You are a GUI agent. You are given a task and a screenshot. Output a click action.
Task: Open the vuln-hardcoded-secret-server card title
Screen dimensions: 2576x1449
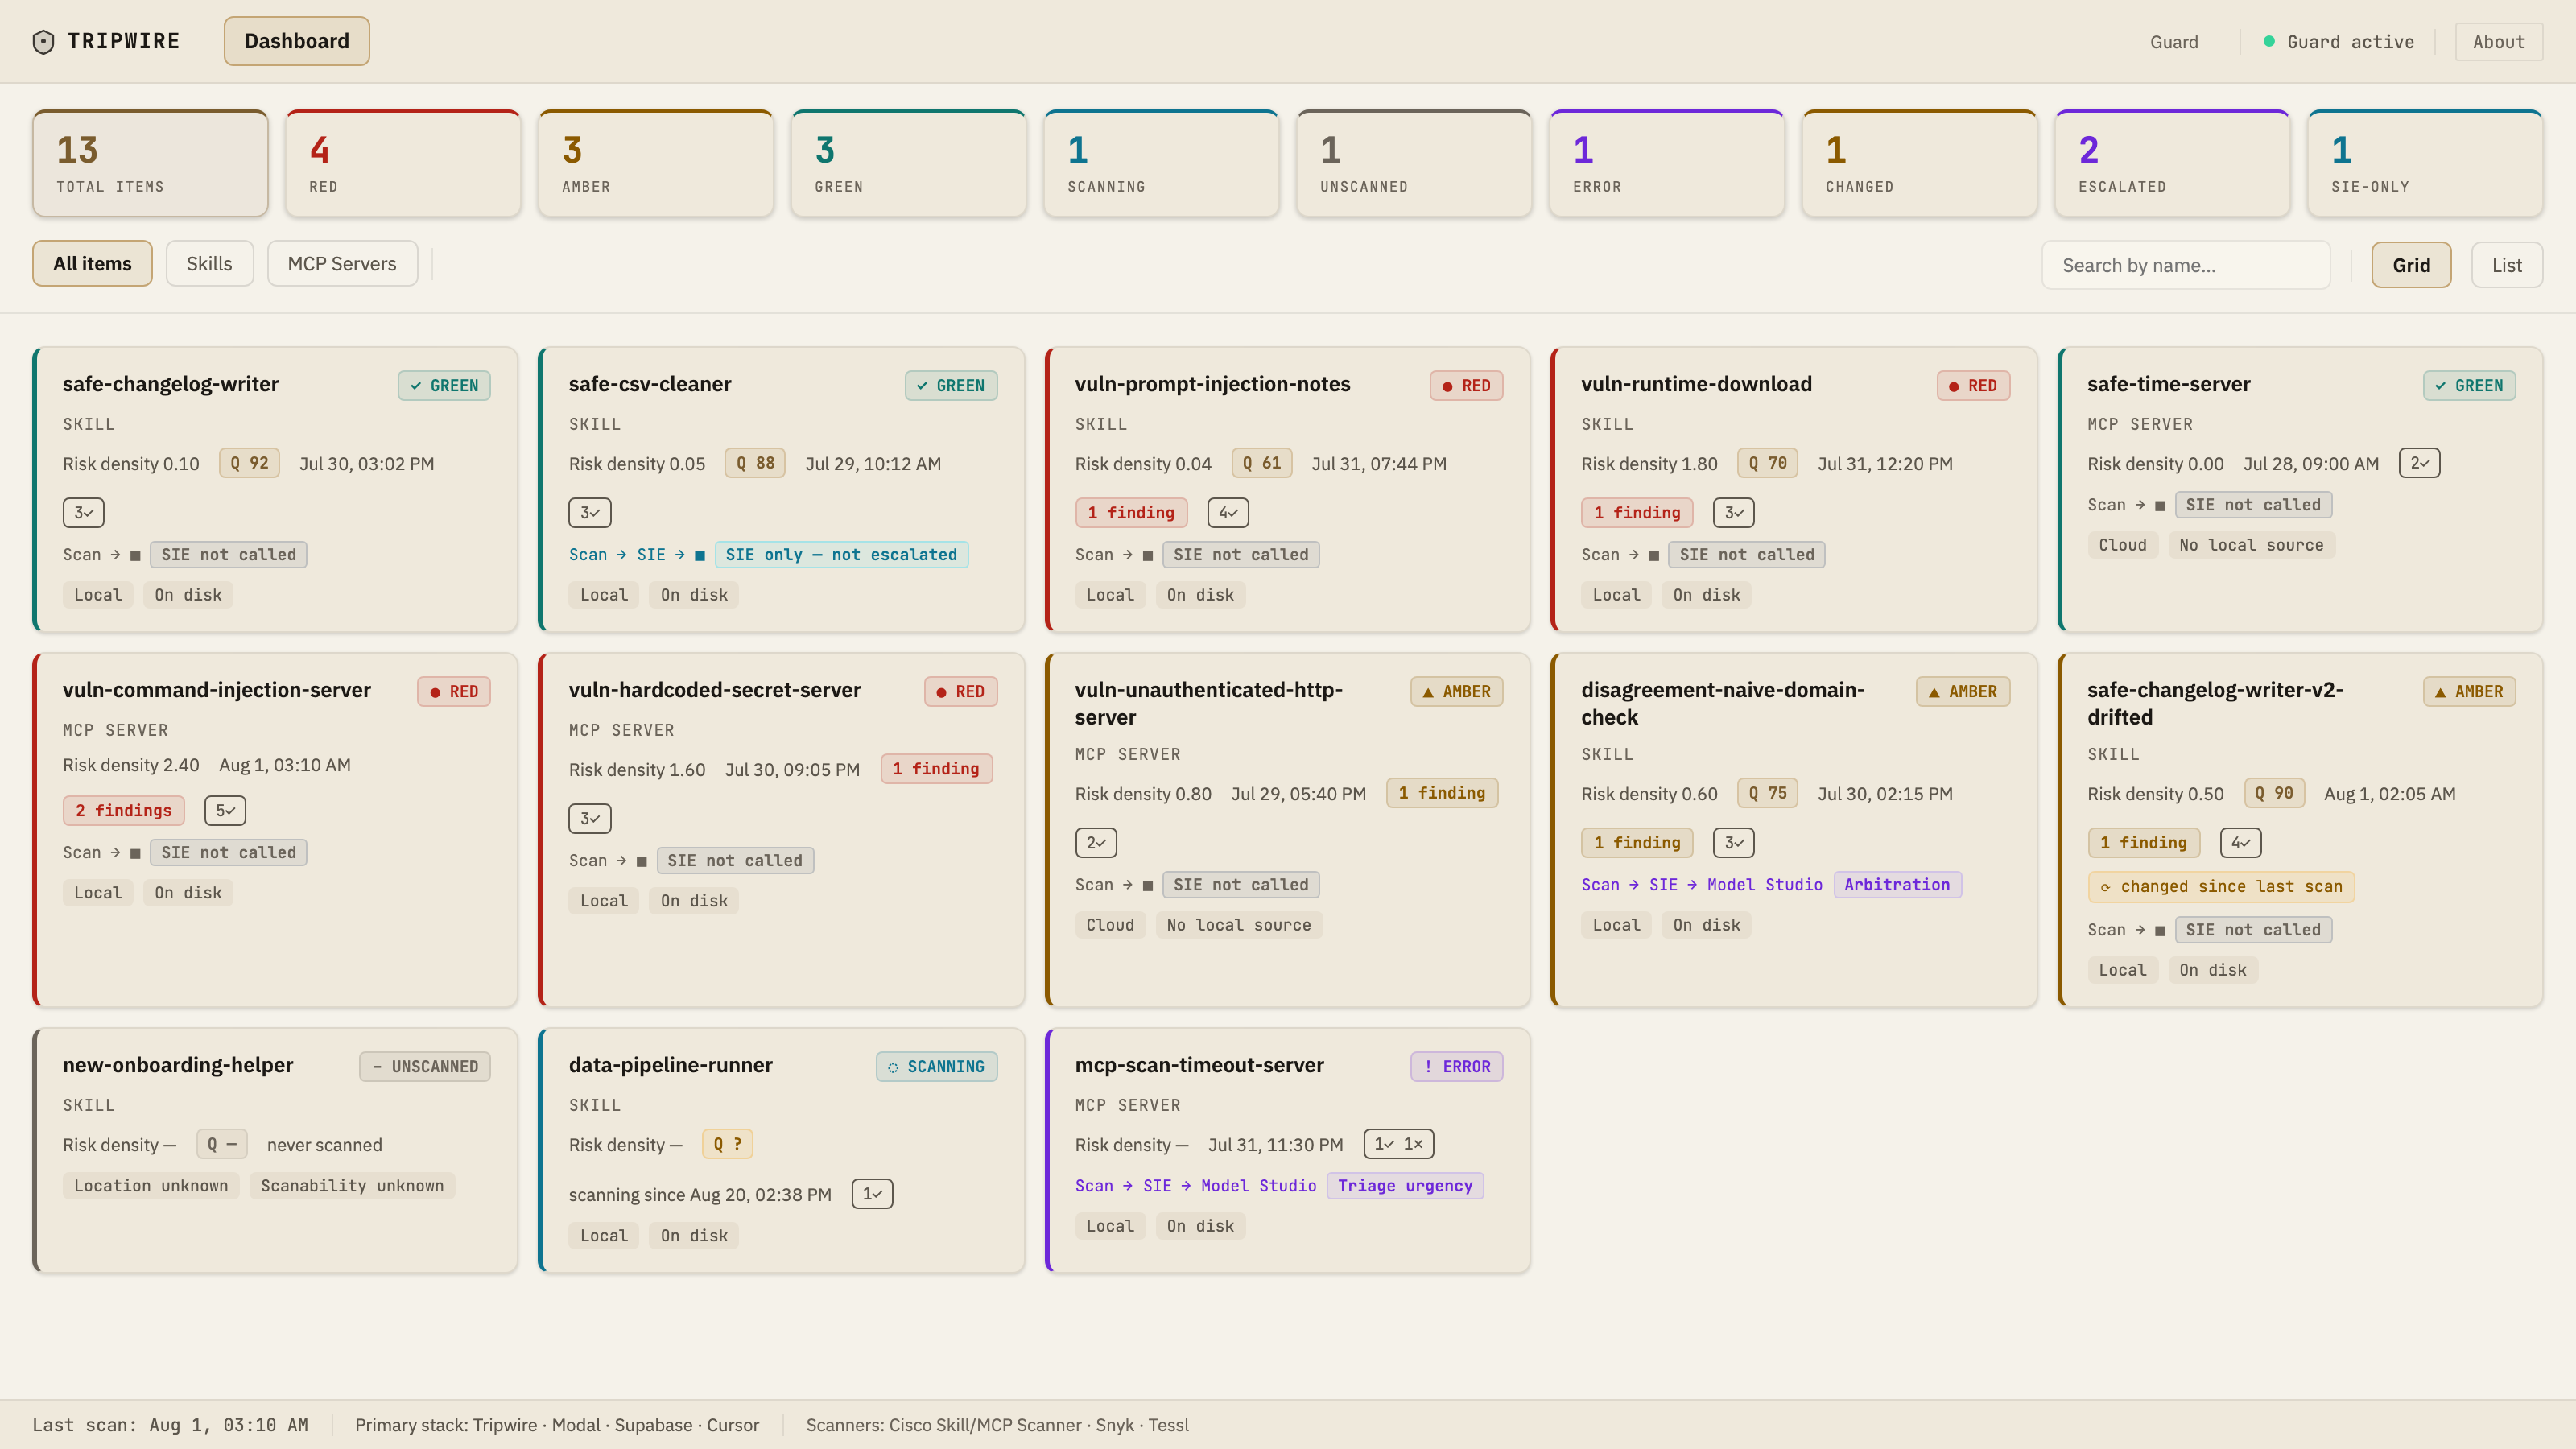714,690
